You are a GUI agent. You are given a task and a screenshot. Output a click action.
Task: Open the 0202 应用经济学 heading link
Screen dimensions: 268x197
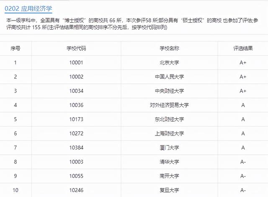tap(28, 8)
